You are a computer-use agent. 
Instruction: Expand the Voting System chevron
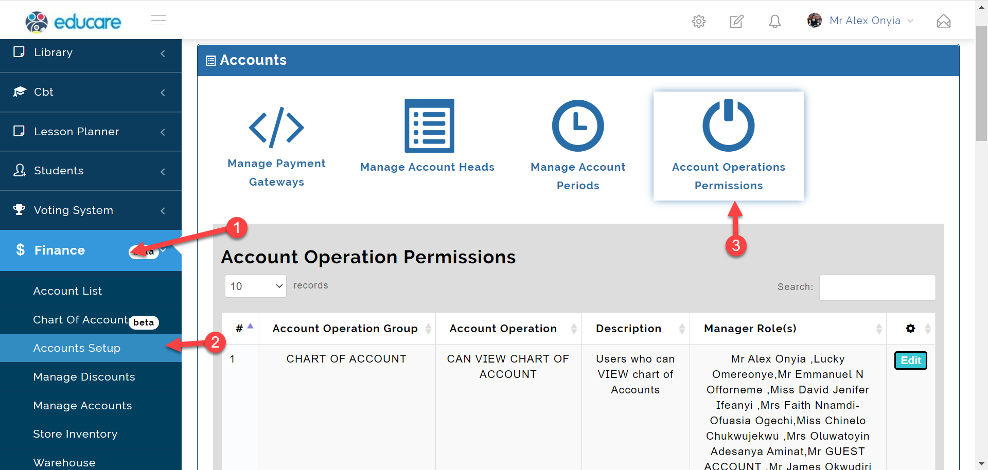163,211
